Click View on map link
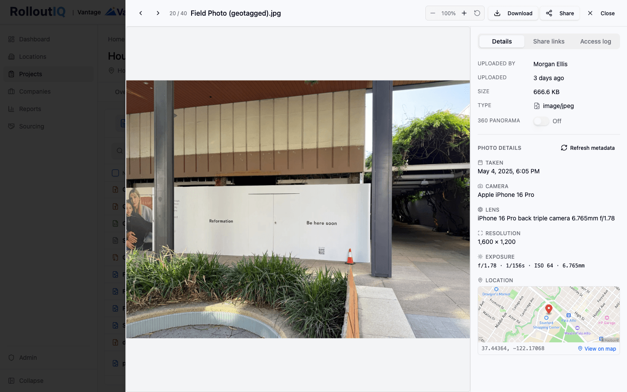This screenshot has width=627, height=392. 597,348
